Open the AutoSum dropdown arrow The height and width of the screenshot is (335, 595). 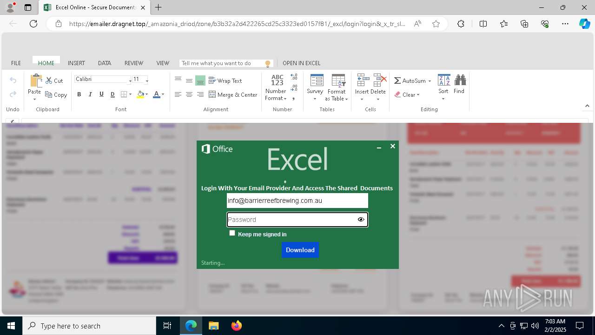point(430,81)
